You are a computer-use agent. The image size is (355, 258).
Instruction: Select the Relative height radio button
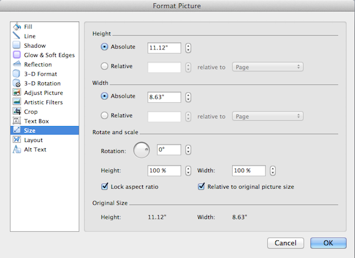point(104,66)
